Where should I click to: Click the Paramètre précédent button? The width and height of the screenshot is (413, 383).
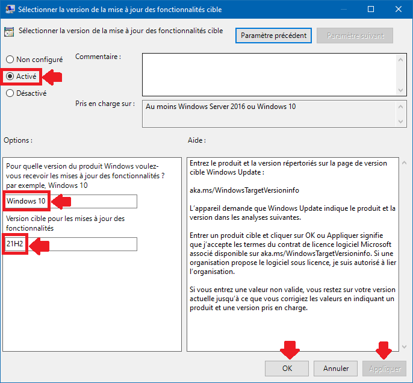pyautogui.click(x=273, y=36)
